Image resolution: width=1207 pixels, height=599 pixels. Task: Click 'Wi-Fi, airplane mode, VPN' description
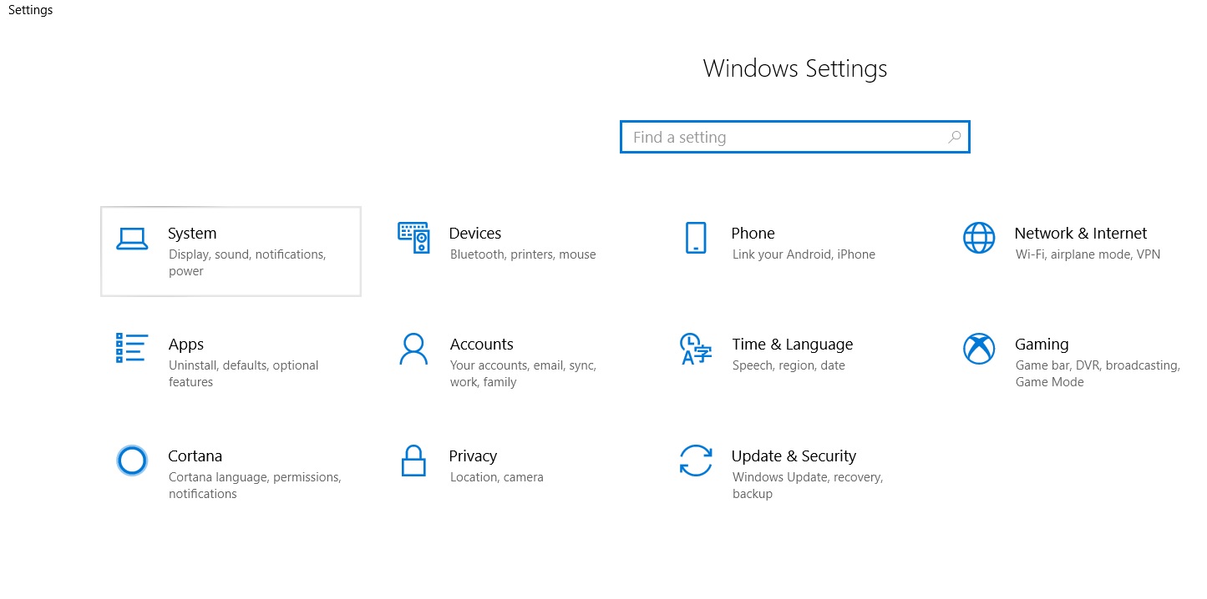[1088, 254]
